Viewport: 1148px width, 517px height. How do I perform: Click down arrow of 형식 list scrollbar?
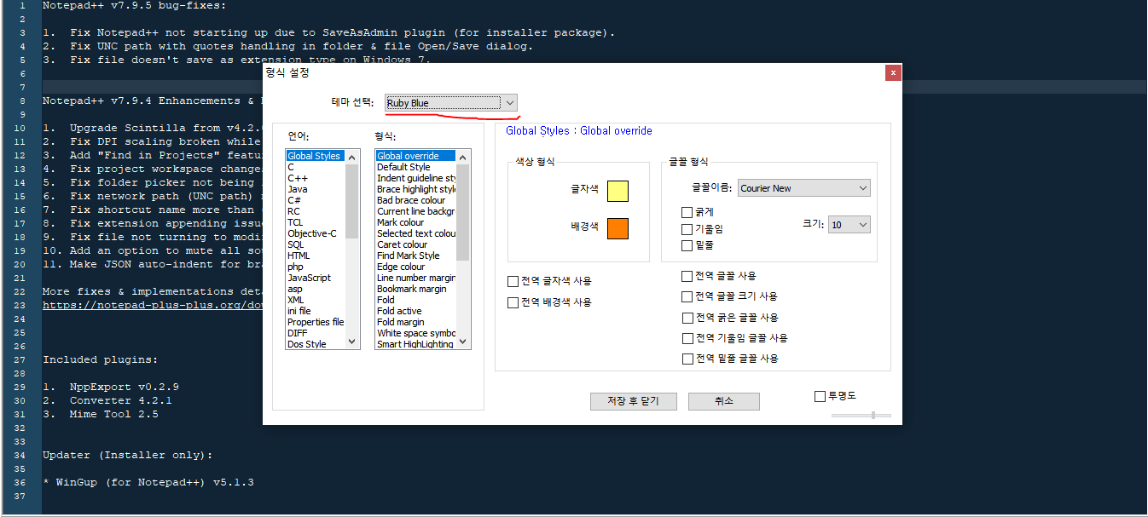click(463, 342)
